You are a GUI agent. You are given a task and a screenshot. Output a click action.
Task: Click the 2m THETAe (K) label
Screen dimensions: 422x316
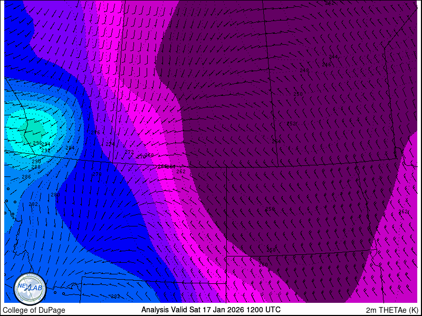click(392, 310)
